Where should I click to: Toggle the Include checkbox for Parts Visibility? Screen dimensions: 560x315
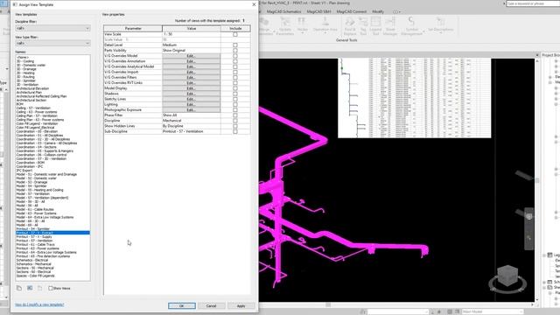235,51
